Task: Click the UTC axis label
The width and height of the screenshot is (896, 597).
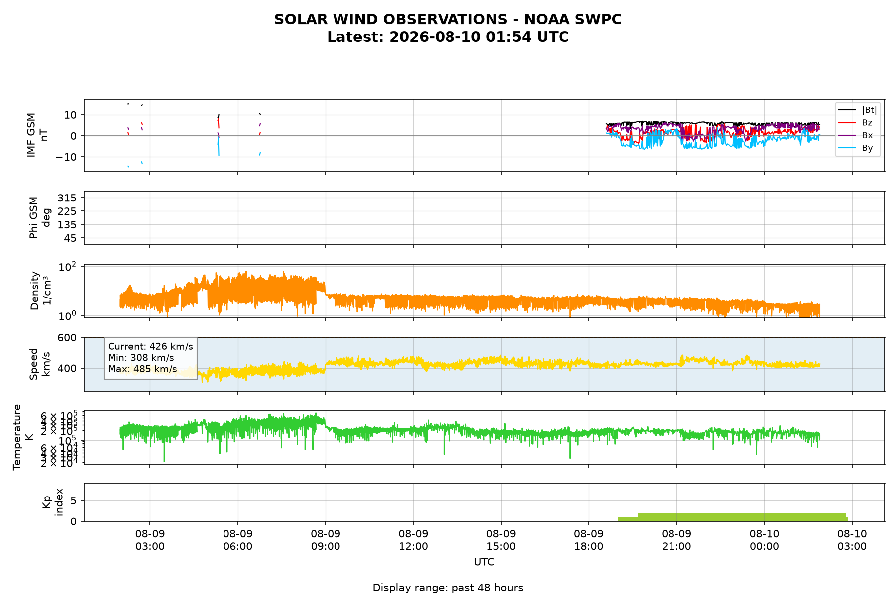Action: (484, 562)
